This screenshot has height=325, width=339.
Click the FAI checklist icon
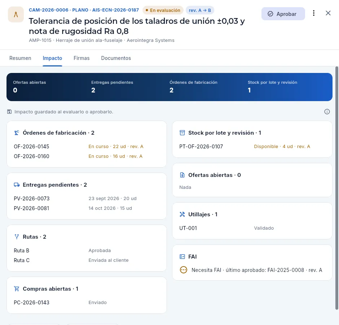(x=182, y=257)
